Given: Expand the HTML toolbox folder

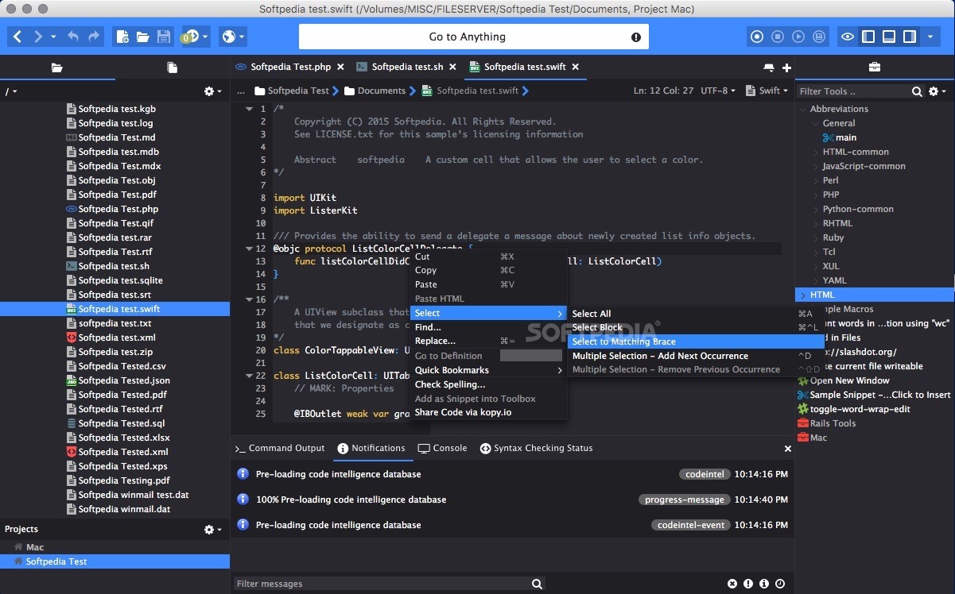Looking at the screenshot, I should pyautogui.click(x=803, y=295).
